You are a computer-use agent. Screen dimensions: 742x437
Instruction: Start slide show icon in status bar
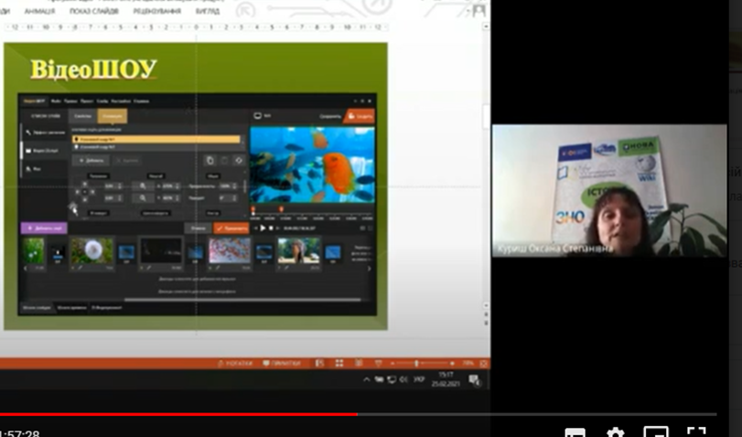point(378,363)
